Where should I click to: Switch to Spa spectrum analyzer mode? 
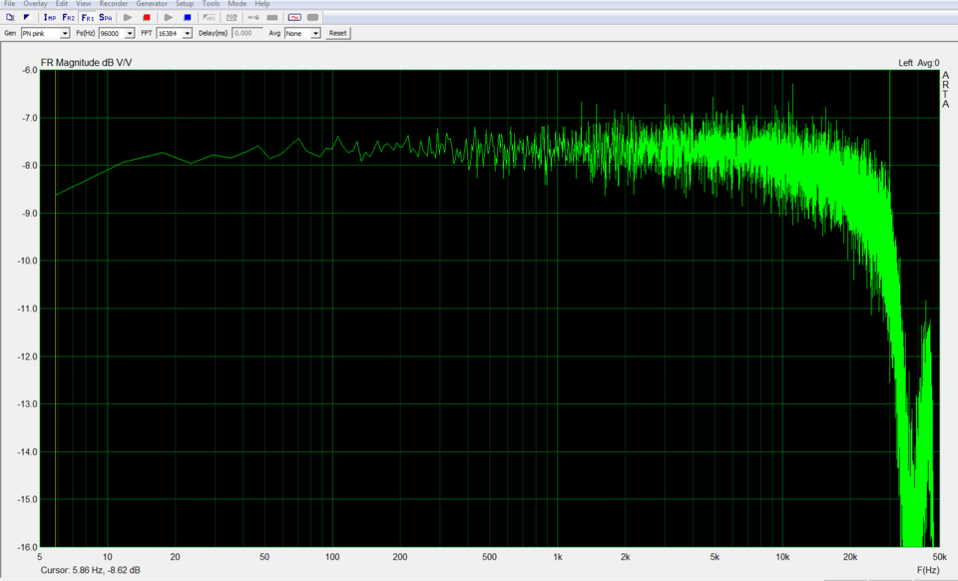click(106, 18)
